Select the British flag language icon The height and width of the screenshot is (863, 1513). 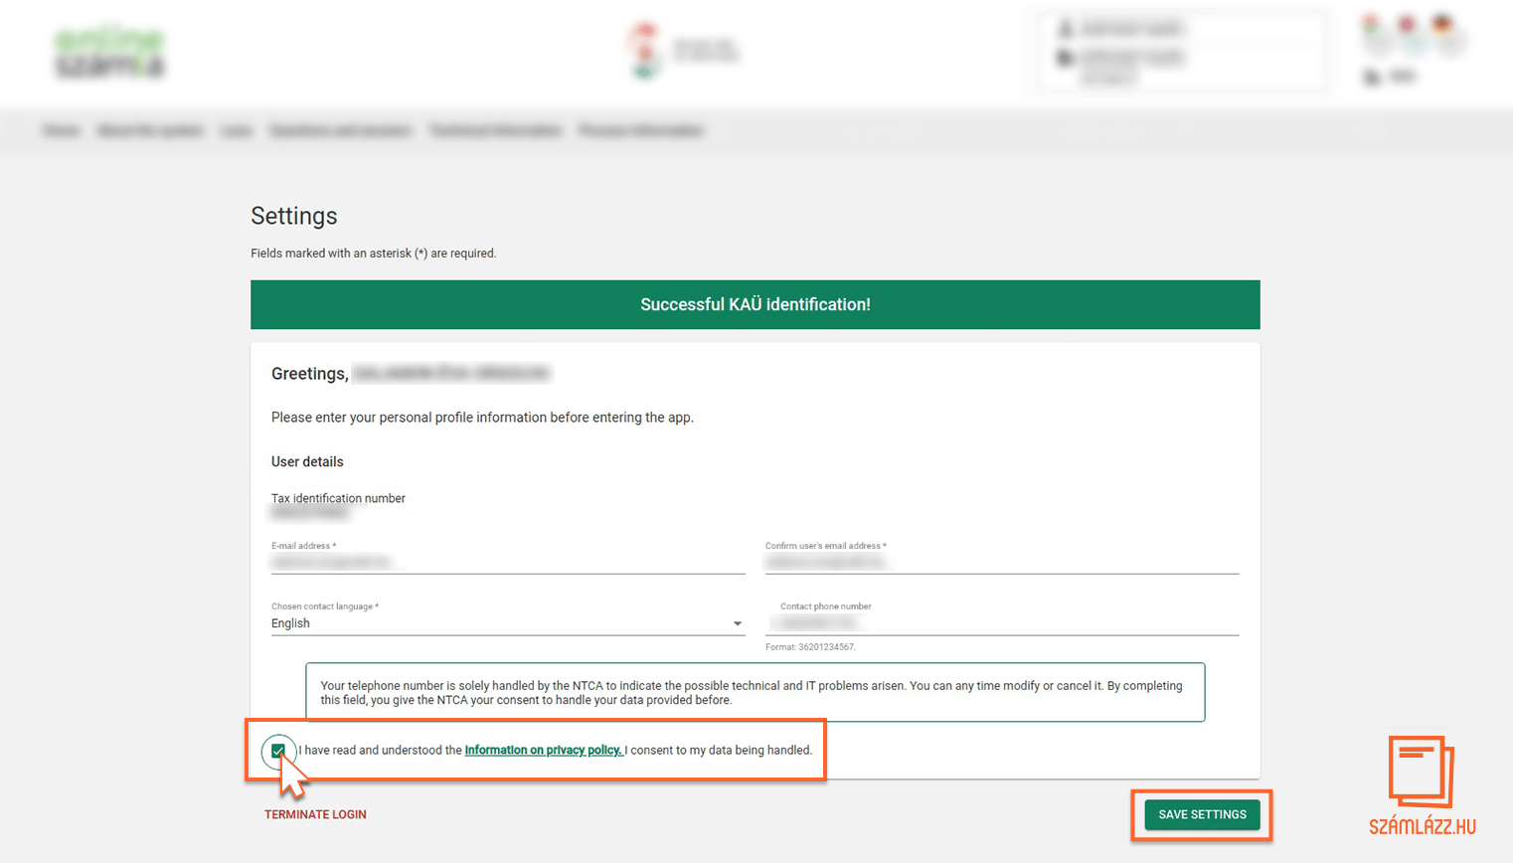pyautogui.click(x=1407, y=25)
